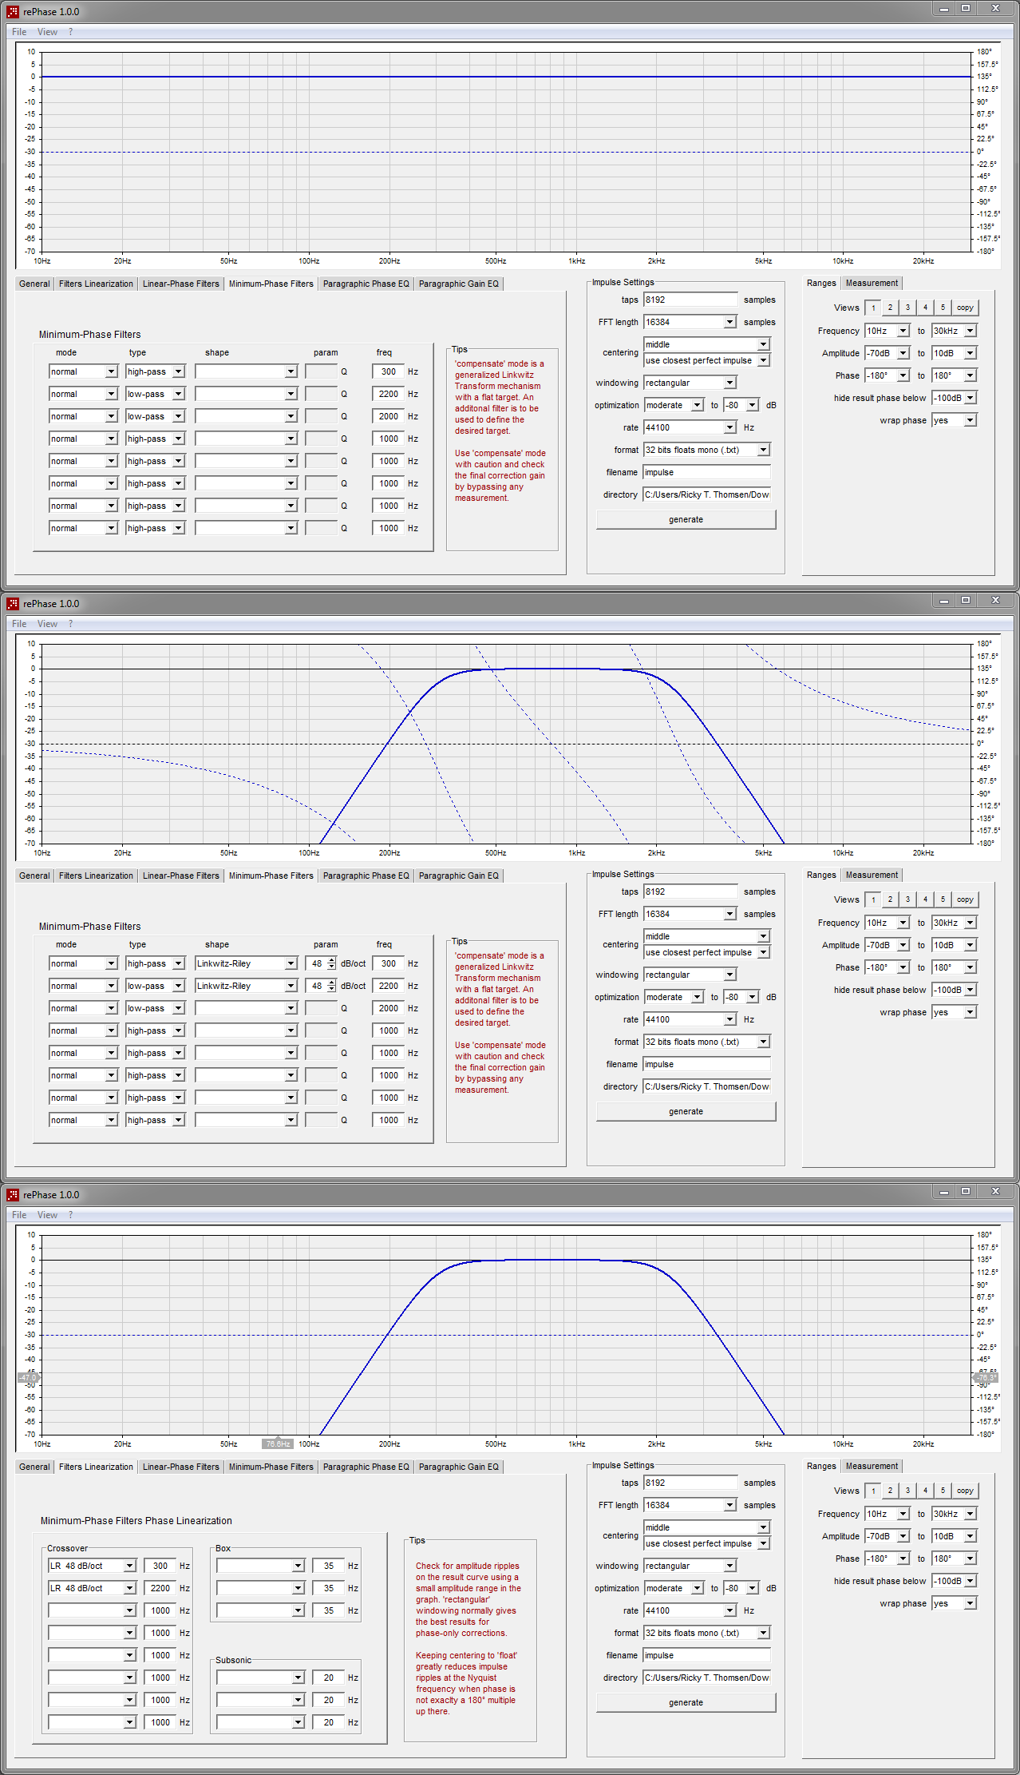Click rePhase app icon in top window title bar
The width and height of the screenshot is (1020, 1775).
(x=13, y=11)
